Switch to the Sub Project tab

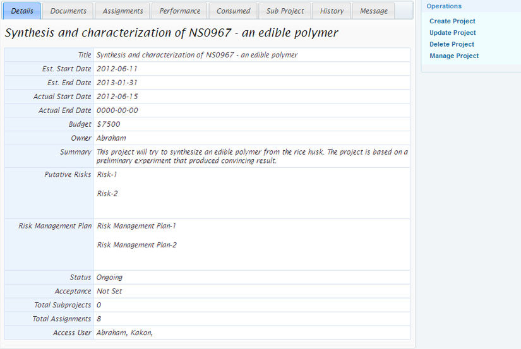pos(285,11)
